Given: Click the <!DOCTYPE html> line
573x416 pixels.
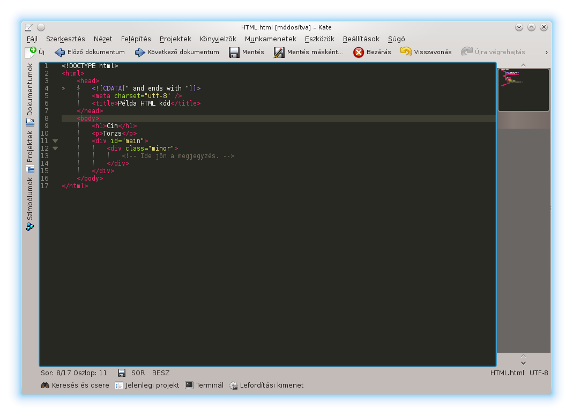Looking at the screenshot, I should point(90,66).
